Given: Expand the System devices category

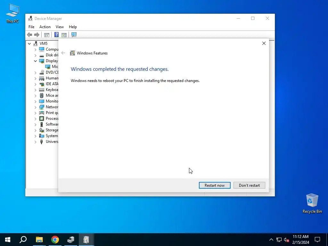Looking at the screenshot, I should coord(35,136).
